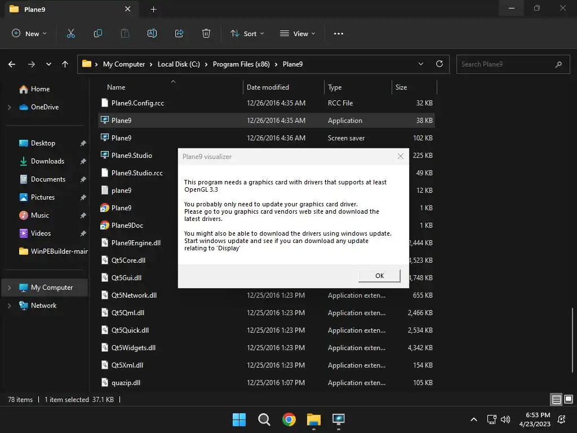577x433 pixels.
Task: Switch to details view layout icon
Action: (x=556, y=399)
